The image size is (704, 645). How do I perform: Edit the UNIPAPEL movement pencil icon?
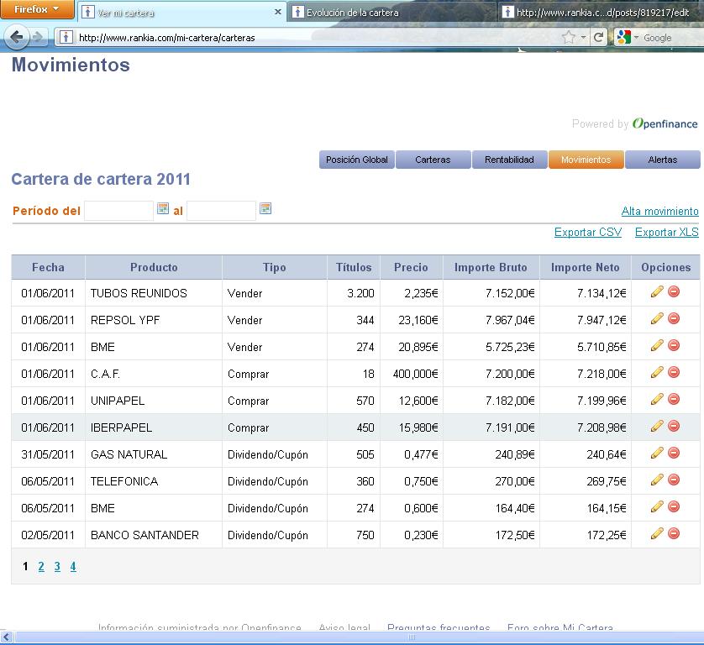pyautogui.click(x=657, y=400)
